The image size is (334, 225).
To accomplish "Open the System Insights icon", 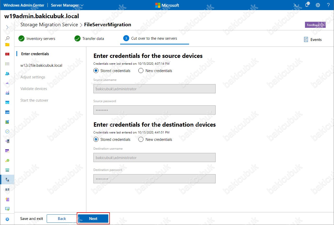I will tap(7, 199).
